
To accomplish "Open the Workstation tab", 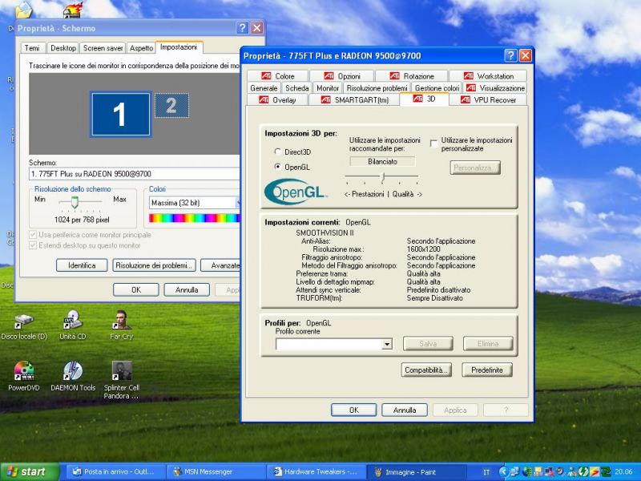I will (x=488, y=76).
